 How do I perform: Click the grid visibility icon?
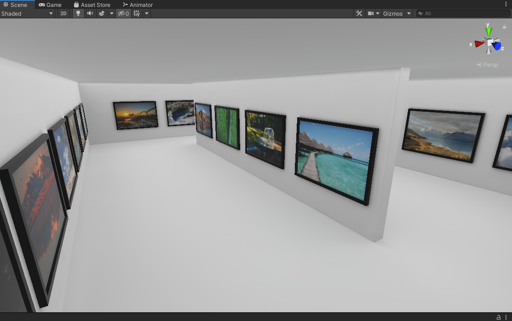137,13
